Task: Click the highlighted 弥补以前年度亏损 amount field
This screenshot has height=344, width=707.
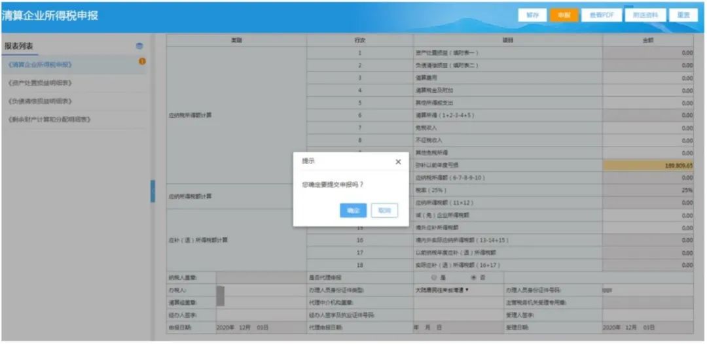Action: point(648,165)
